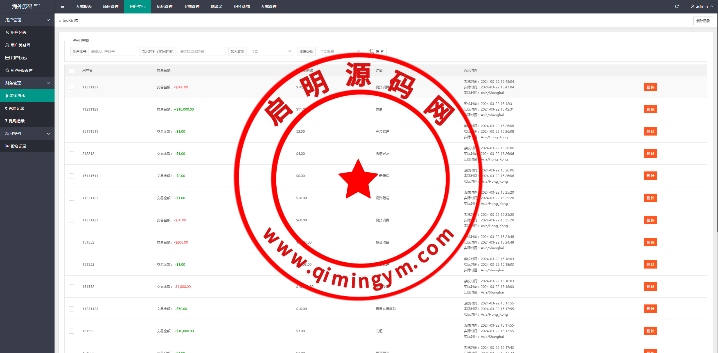Check the first row checkbox for 11231123
This screenshot has height=353, width=718.
[71, 87]
